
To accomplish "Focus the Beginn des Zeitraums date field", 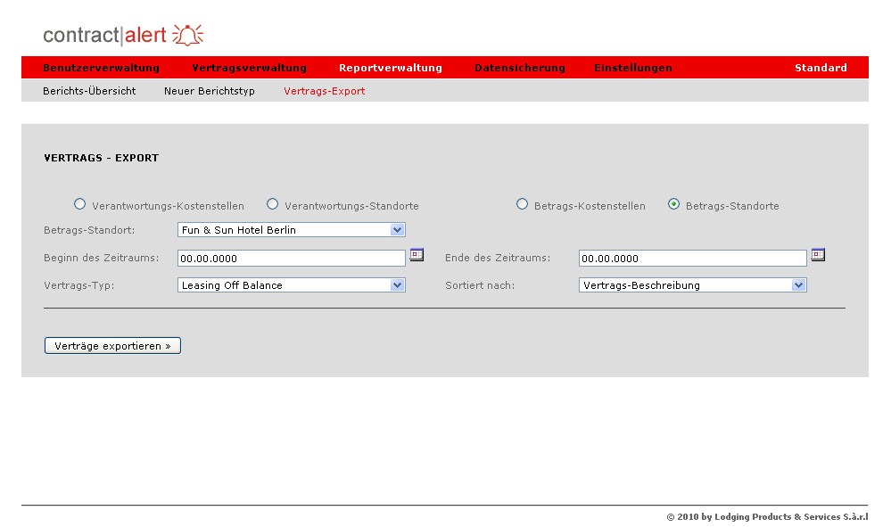I will [x=292, y=259].
